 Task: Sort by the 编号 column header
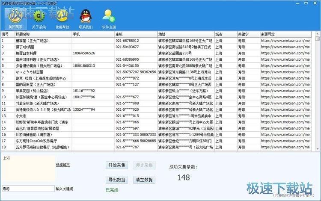point(8,34)
